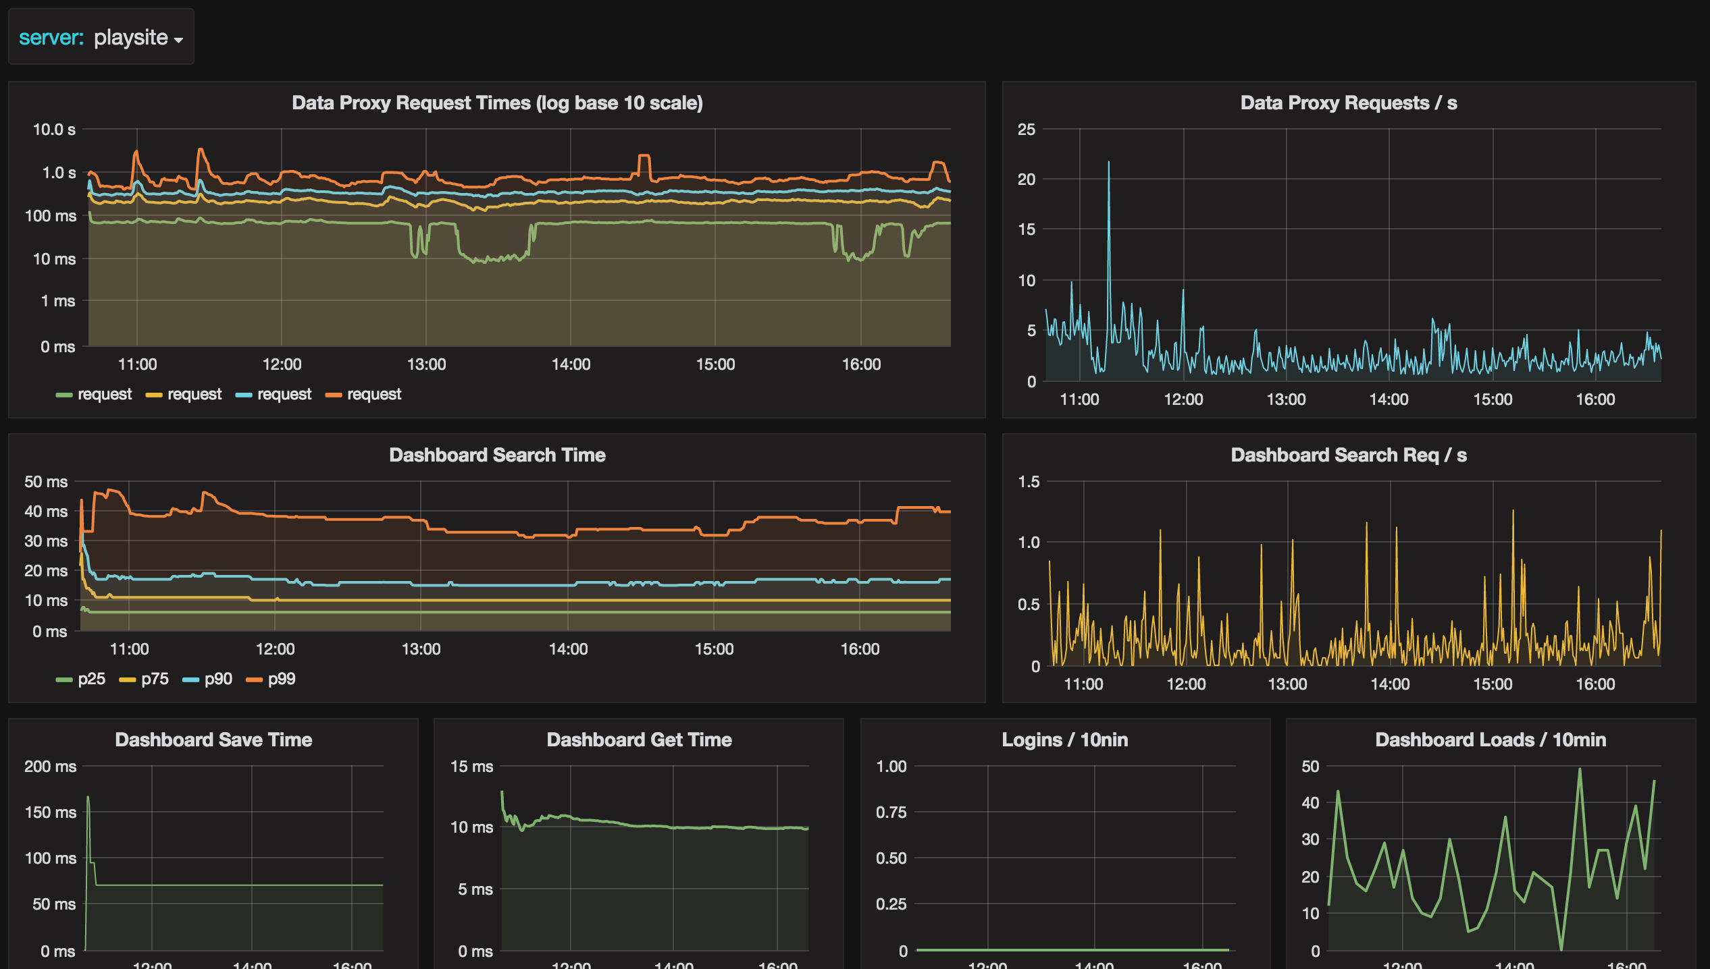
Task: Click cyan color line icon of third request legend
Action: coord(244,395)
